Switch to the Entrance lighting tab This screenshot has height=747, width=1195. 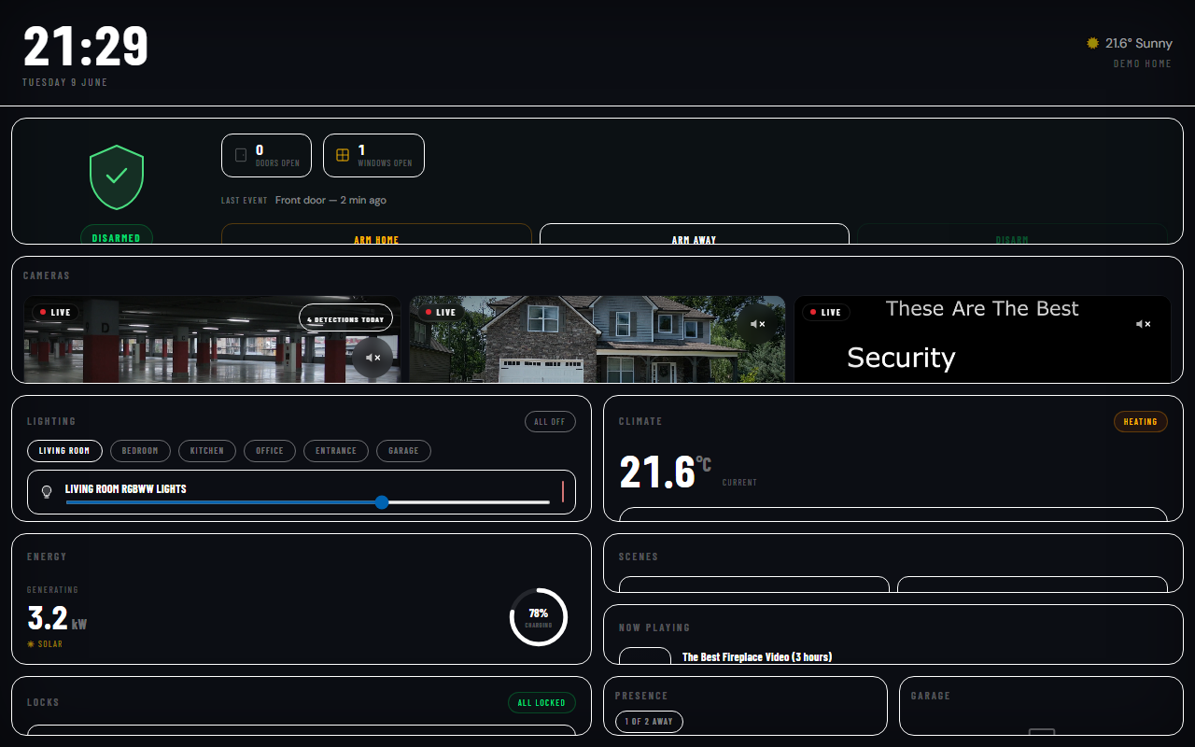coord(336,451)
